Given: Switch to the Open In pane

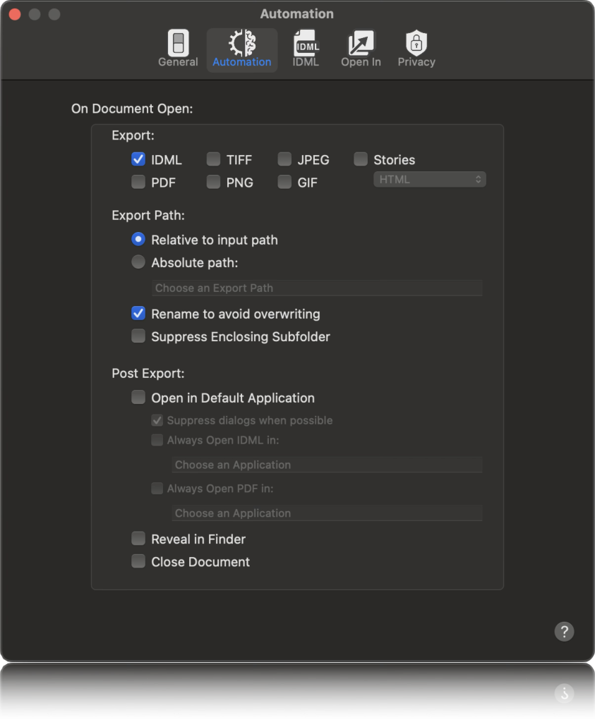Looking at the screenshot, I should click(x=361, y=49).
